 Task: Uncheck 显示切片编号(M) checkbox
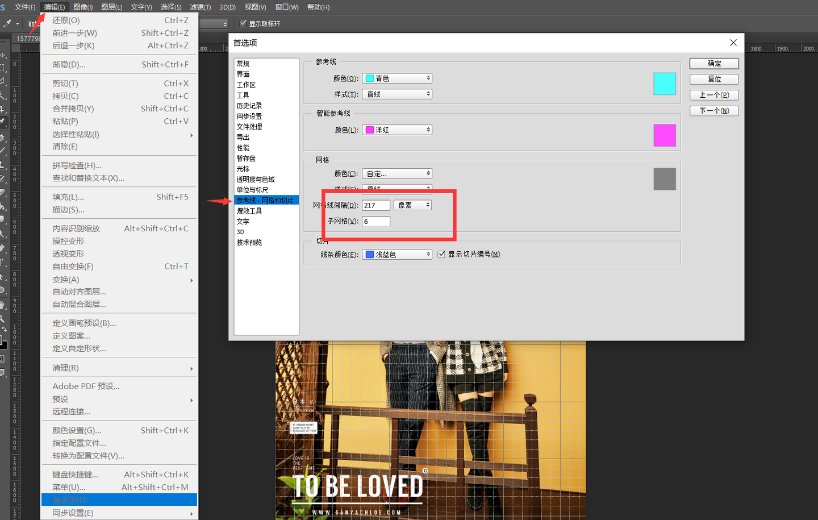pyautogui.click(x=441, y=254)
